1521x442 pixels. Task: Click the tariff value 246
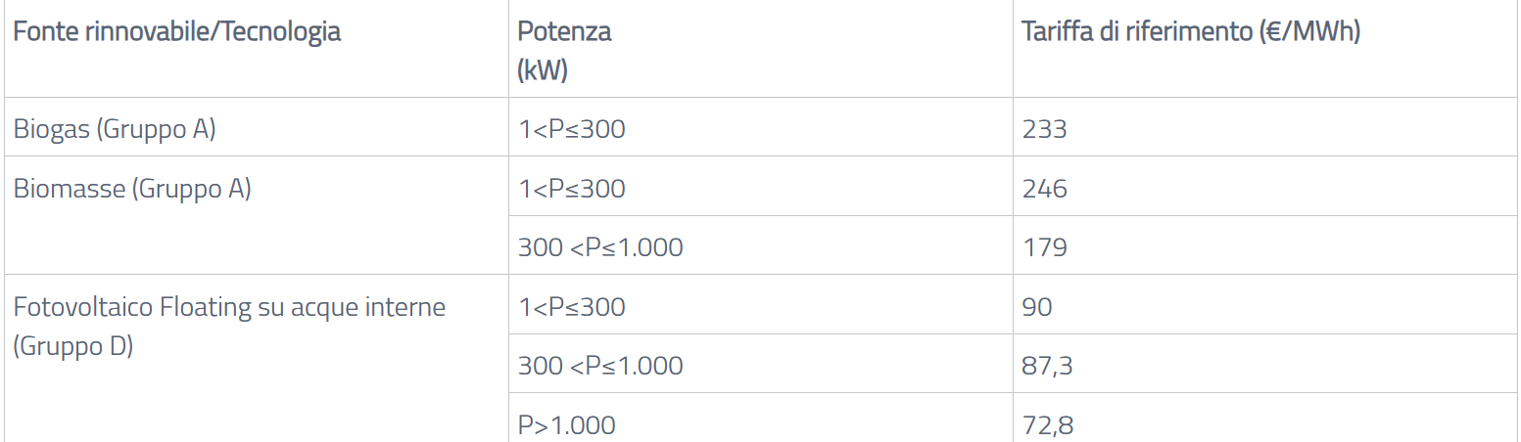coord(1044,189)
